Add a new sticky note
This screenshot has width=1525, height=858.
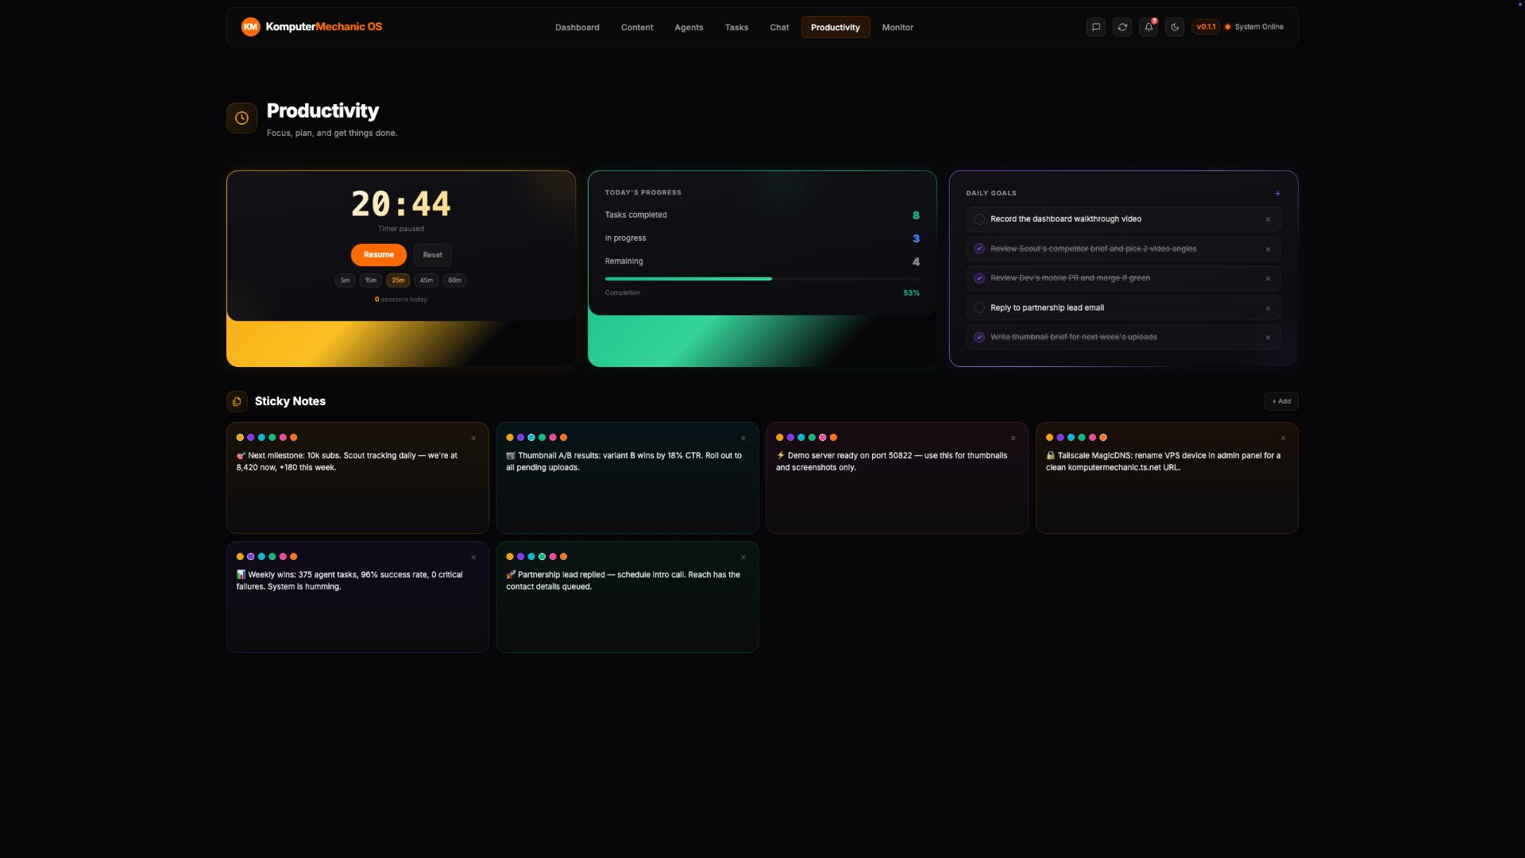(x=1281, y=401)
